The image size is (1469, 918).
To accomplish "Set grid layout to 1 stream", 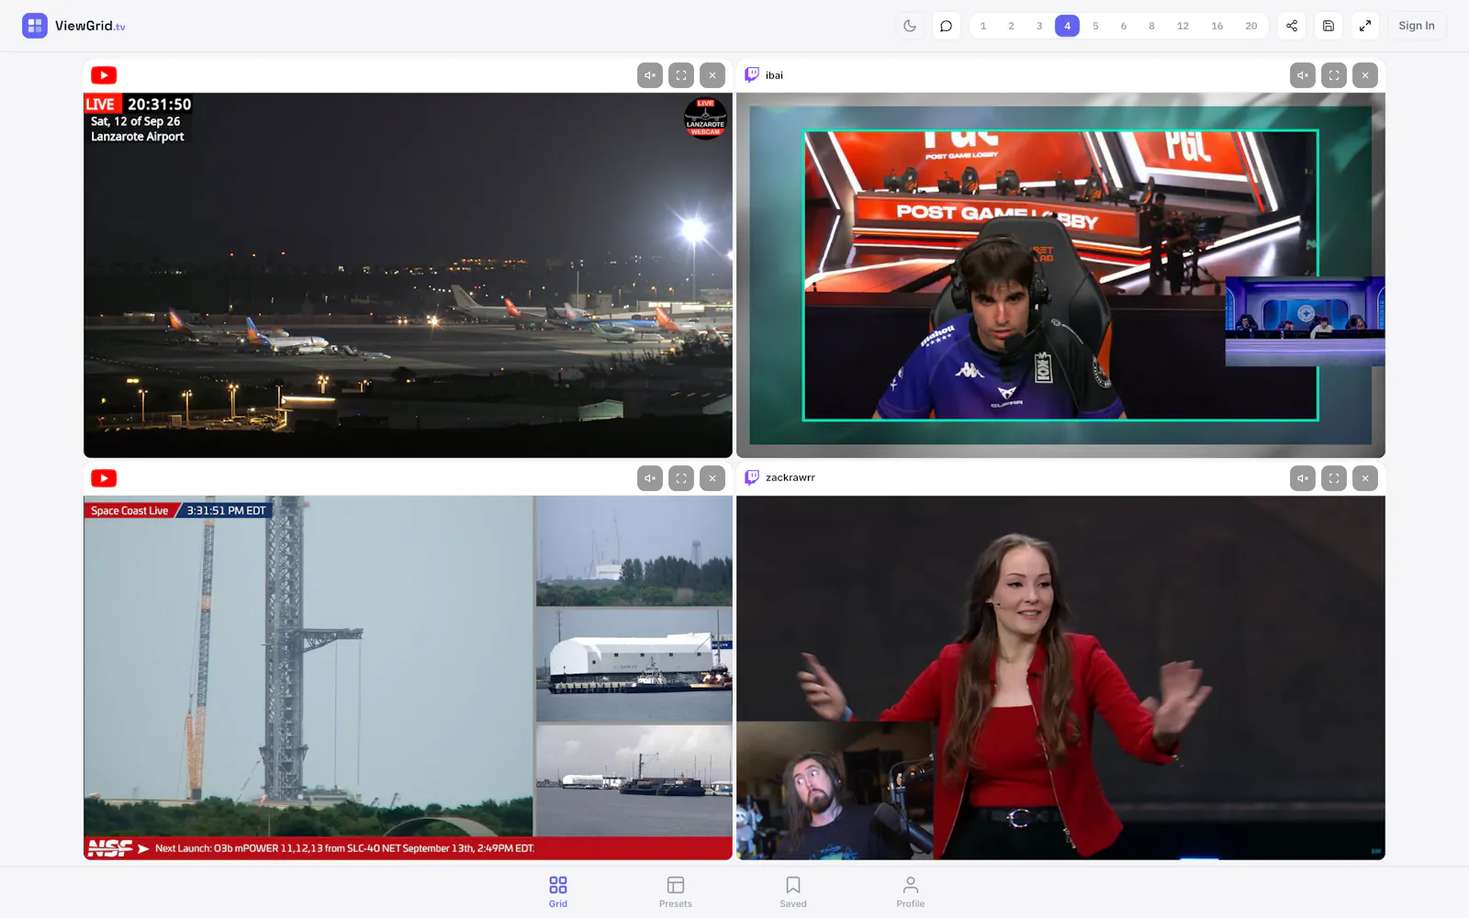I will 983,26.
